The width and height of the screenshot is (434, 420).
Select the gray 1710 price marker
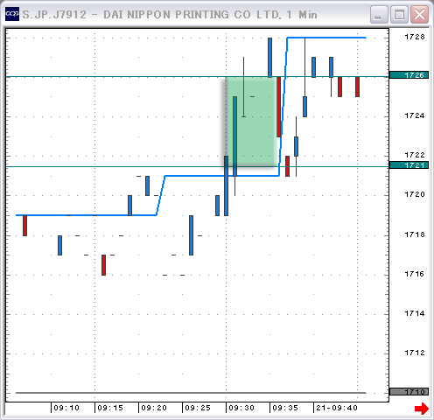click(x=409, y=392)
